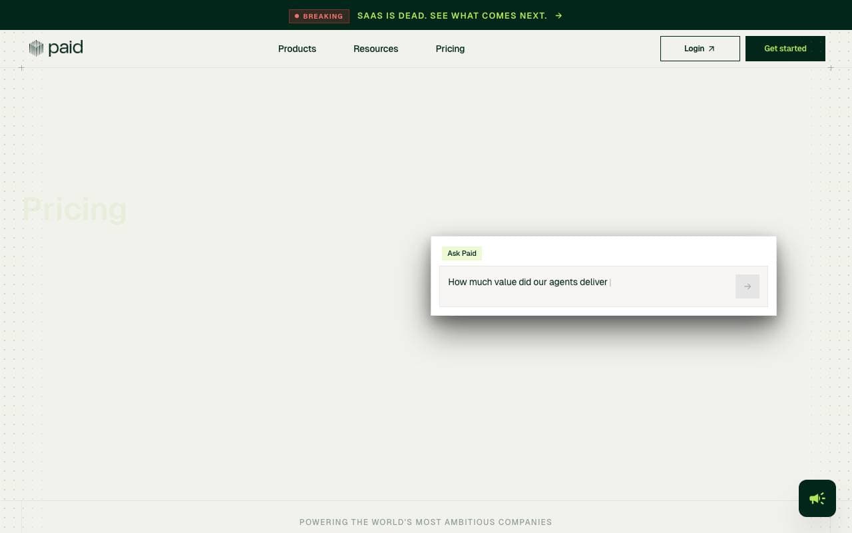This screenshot has height=533, width=852.
Task: Click the Ask Paid label tag
Action: point(462,253)
